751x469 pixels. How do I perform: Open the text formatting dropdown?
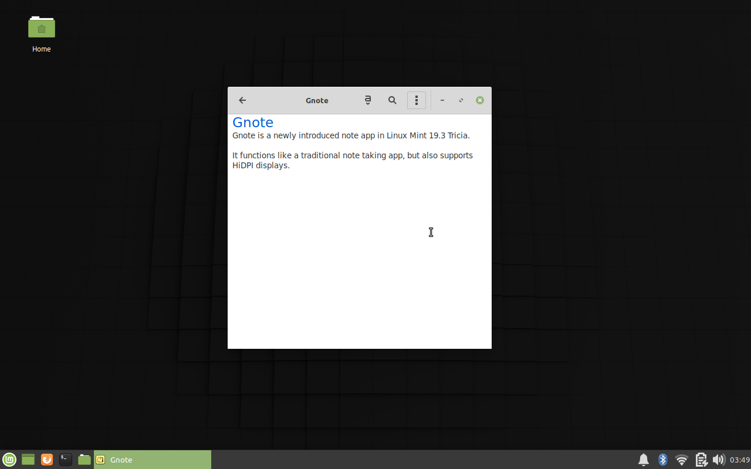click(x=368, y=100)
